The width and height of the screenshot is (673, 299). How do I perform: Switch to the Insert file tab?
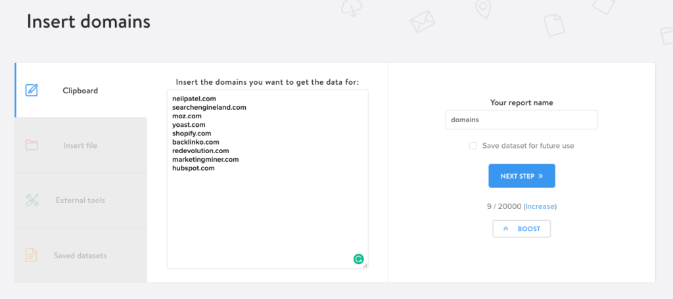(81, 145)
